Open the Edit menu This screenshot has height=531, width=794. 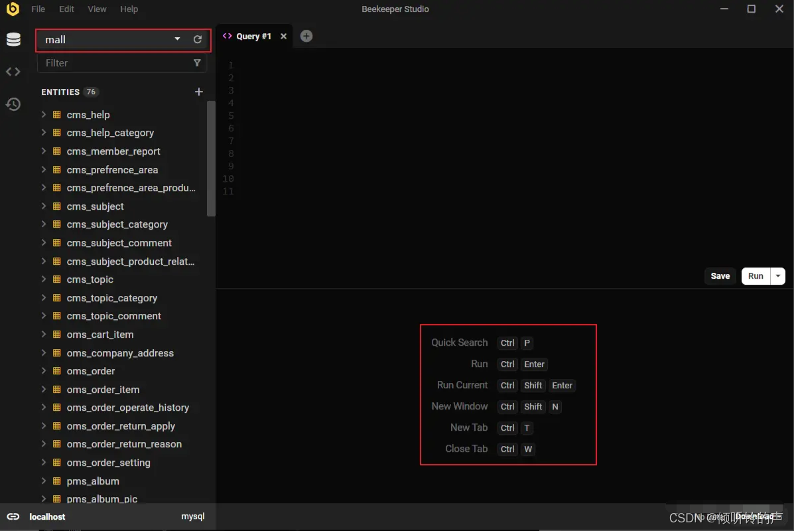coord(66,9)
